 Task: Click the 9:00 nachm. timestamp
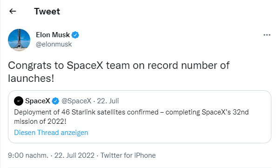(28, 155)
